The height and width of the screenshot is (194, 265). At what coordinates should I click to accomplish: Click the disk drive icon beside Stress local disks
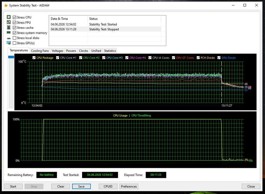pyautogui.click(x=9, y=38)
